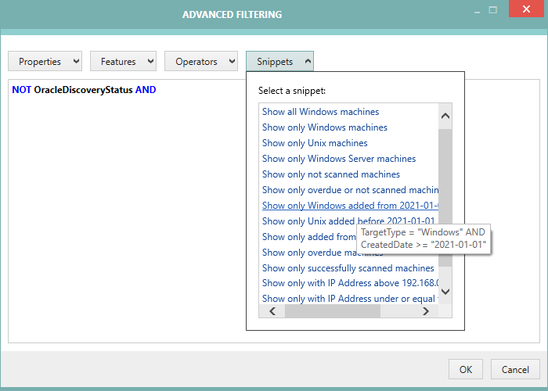Pick 'Show only Unix machines' snippet
This screenshot has width=548, height=391.
point(314,143)
